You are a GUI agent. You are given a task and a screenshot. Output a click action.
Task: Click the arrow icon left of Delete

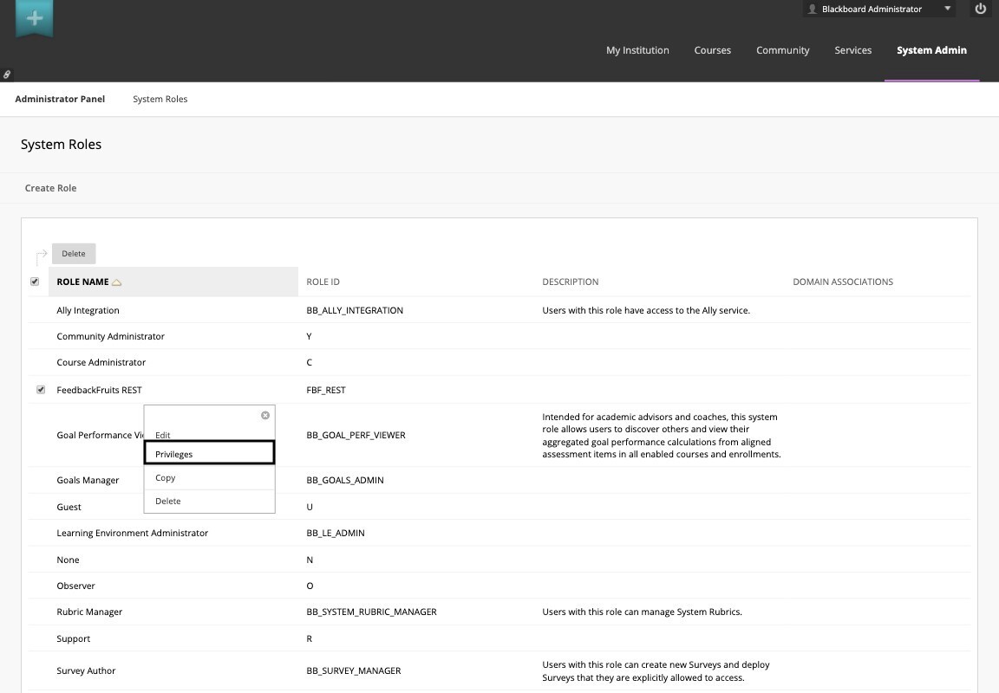pos(41,256)
